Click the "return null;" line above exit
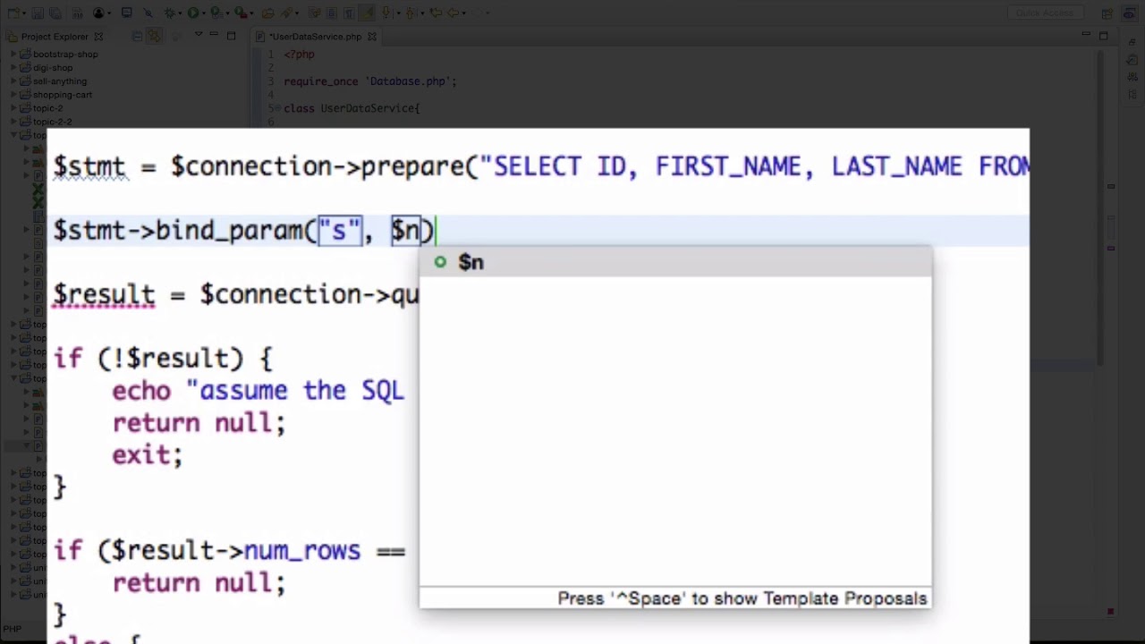This screenshot has width=1145, height=644. tap(199, 423)
